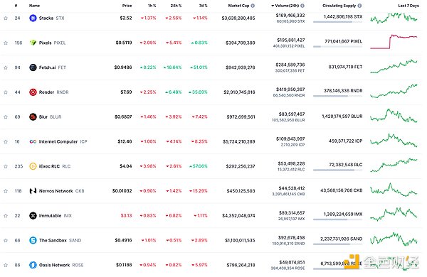Click the 24h % column header
This screenshot has height=277, width=427.
pos(176,6)
